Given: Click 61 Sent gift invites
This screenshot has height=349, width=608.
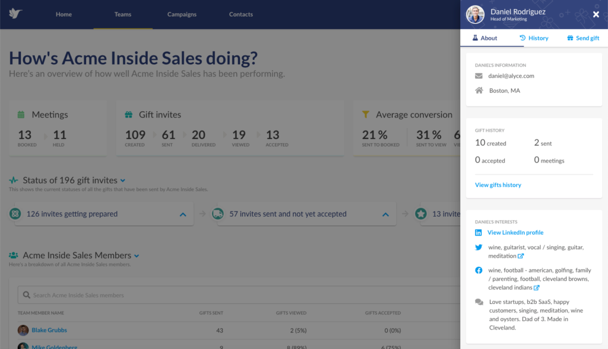Looking at the screenshot, I should click(168, 135).
